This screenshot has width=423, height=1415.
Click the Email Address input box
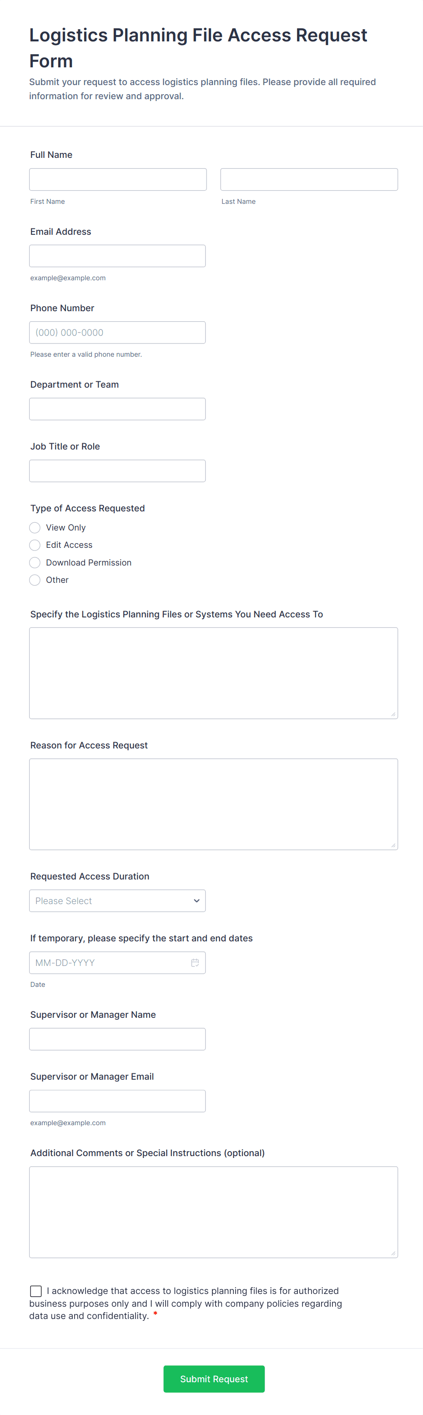tap(117, 256)
